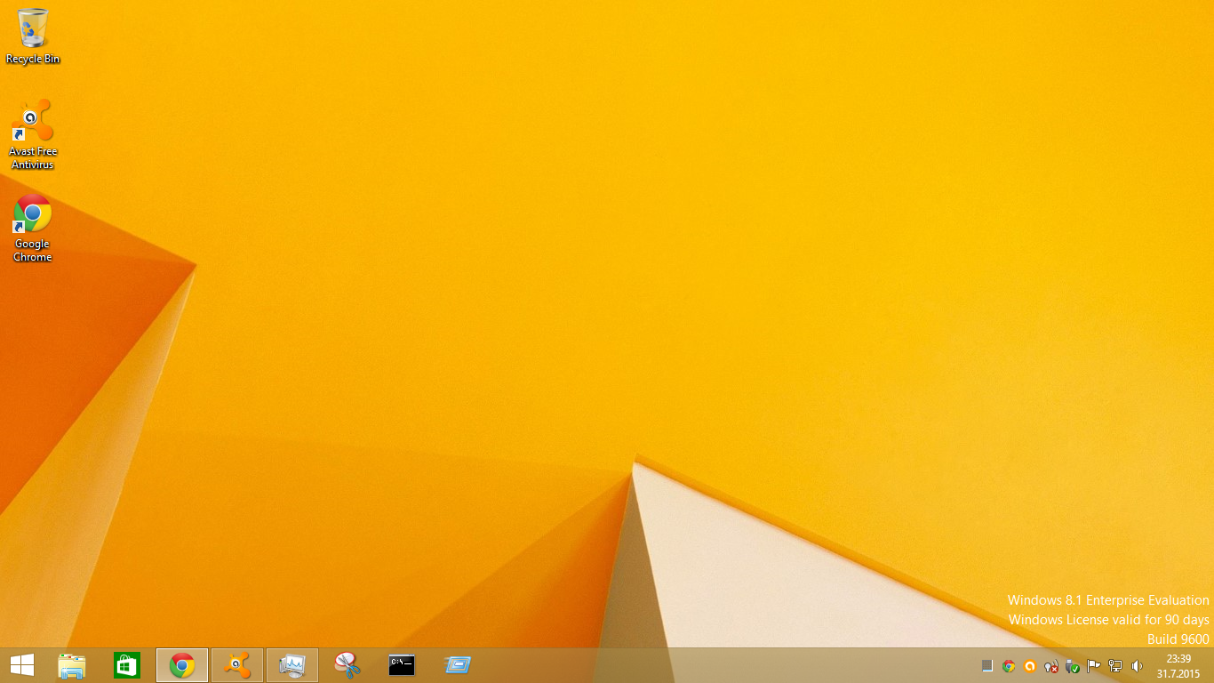Image resolution: width=1214 pixels, height=683 pixels.
Task: Select the Avast Free Antivirus desktop shortcut
Action: click(33, 133)
